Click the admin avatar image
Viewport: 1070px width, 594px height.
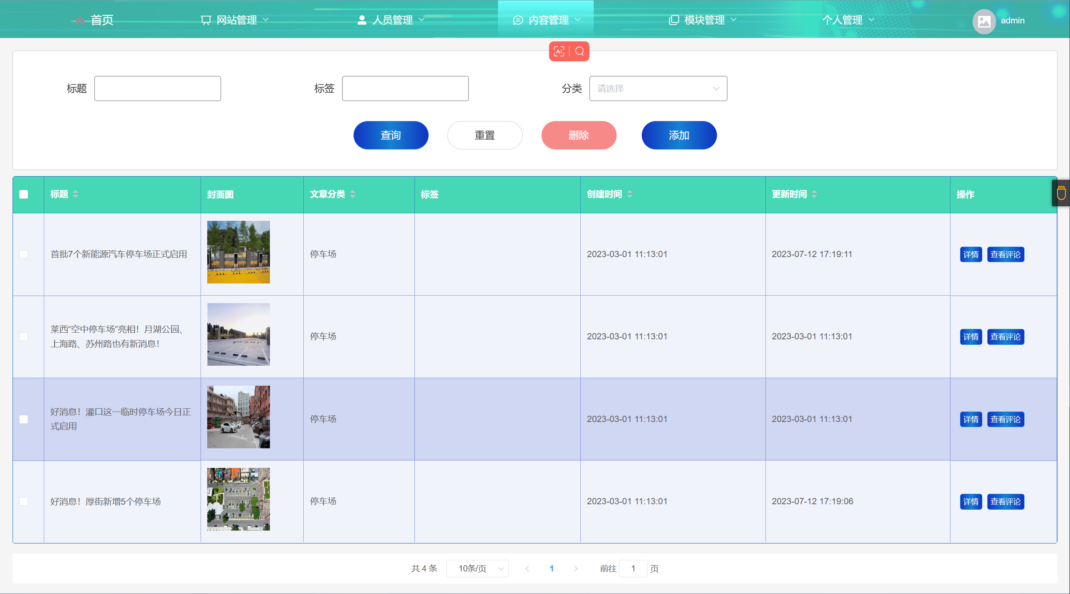[x=984, y=21]
